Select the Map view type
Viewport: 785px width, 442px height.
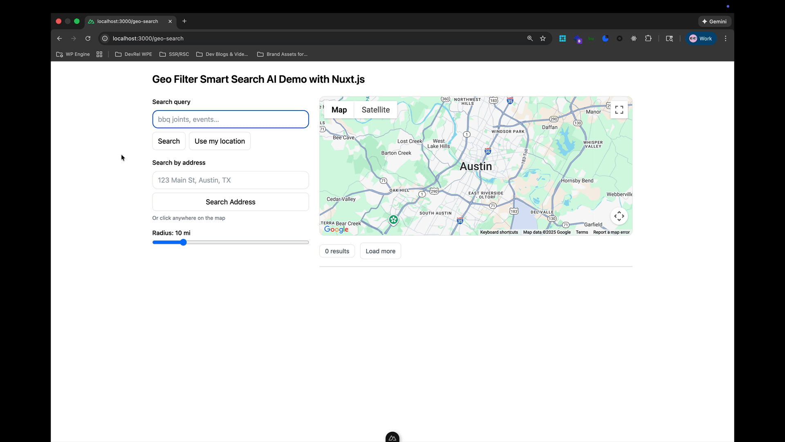[339, 110]
